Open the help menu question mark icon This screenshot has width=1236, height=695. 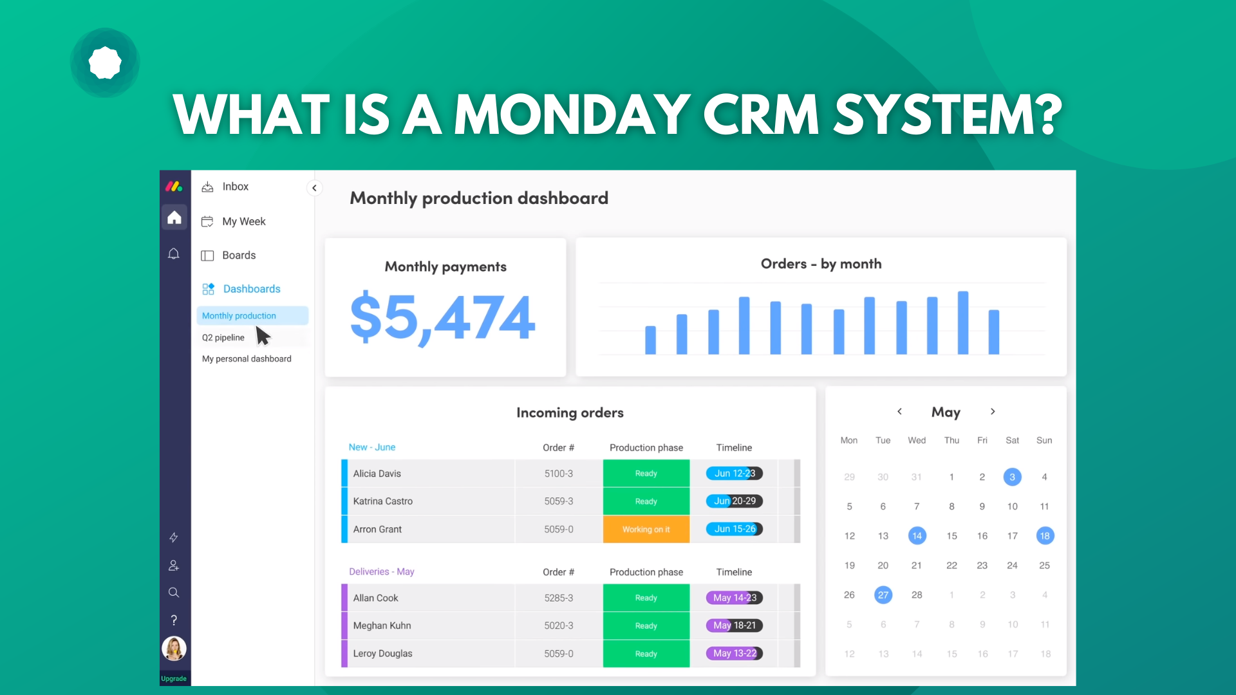click(x=174, y=620)
